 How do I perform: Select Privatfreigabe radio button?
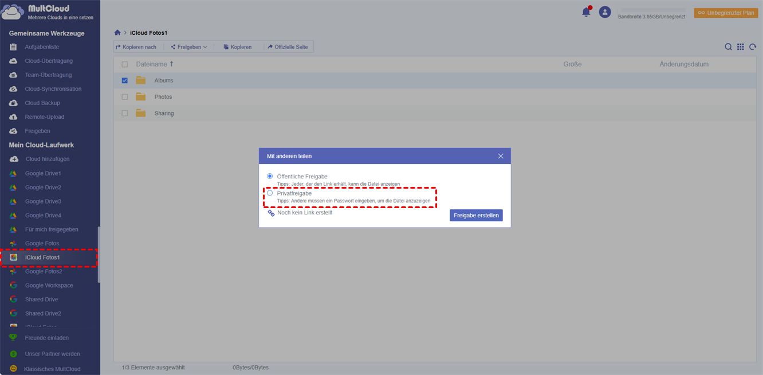[270, 193]
